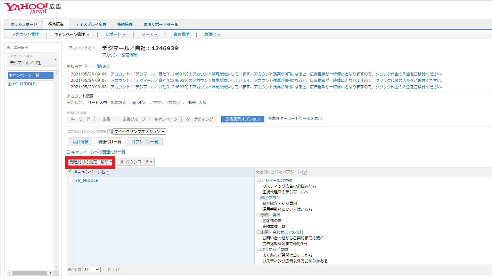The height and width of the screenshot is (279, 492).
Task: Click the Yahoo! JAPAN 広告 logo
Action: click(x=32, y=8)
